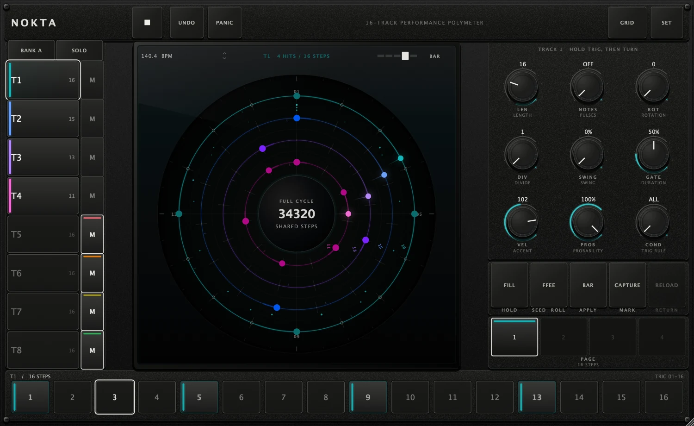Click the COND trig rule knob
Screen dimensions: 694x426
coord(653,222)
